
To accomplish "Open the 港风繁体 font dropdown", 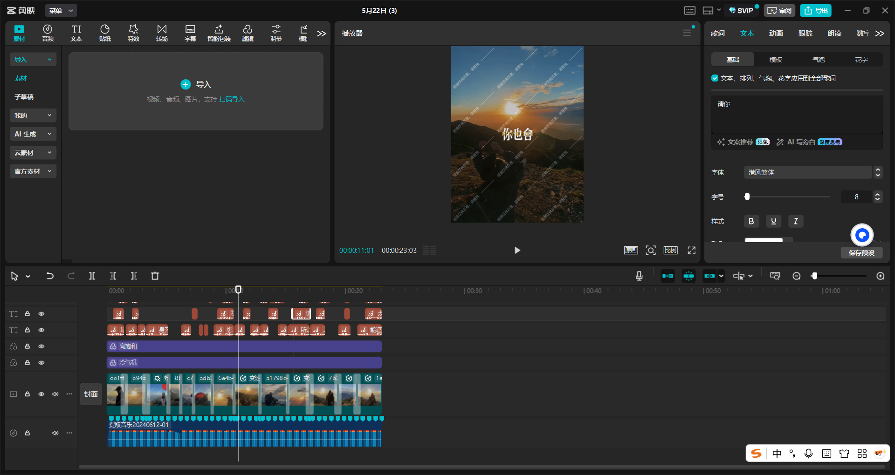I will point(807,172).
